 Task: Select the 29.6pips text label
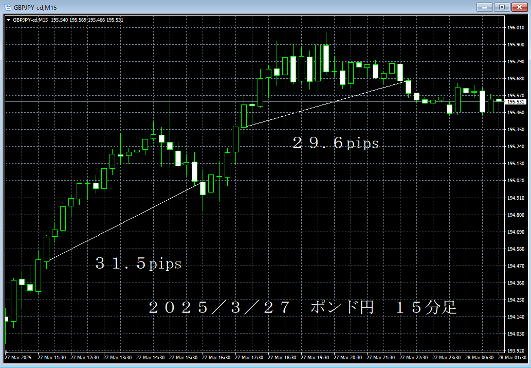[336, 144]
